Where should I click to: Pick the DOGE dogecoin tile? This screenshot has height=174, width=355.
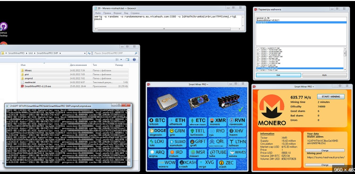157,133
